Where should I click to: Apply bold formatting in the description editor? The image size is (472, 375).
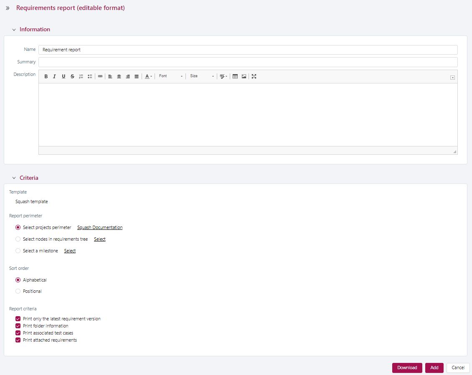[46, 76]
